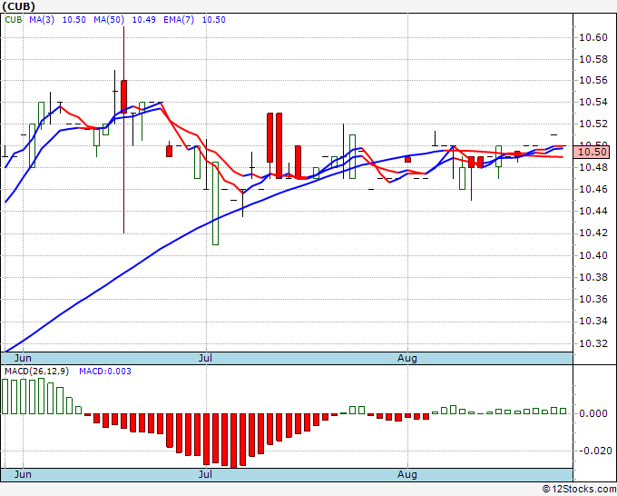Image resolution: width=617 pixels, height=496 pixels.
Task: Click Aug on the MACD time axis
Action: tap(407, 474)
